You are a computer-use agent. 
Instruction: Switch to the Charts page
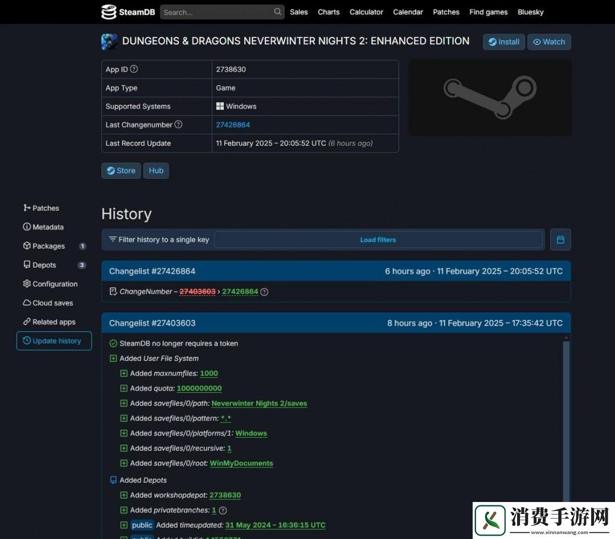tap(329, 11)
